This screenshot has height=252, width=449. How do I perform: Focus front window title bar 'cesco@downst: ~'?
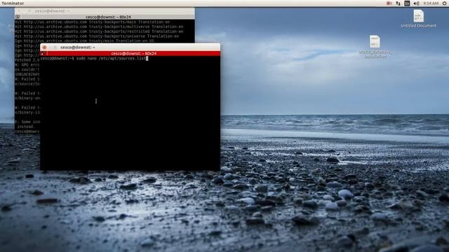tap(130, 48)
